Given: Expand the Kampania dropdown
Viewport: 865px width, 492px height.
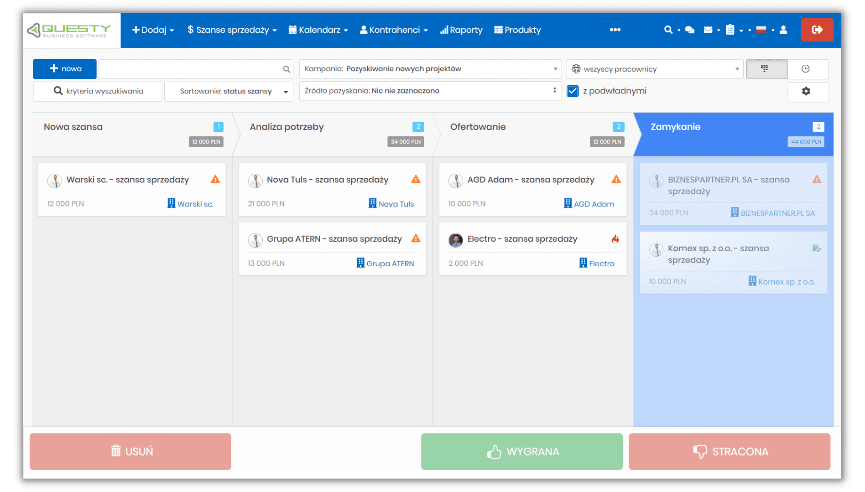Looking at the screenshot, I should pos(430,69).
